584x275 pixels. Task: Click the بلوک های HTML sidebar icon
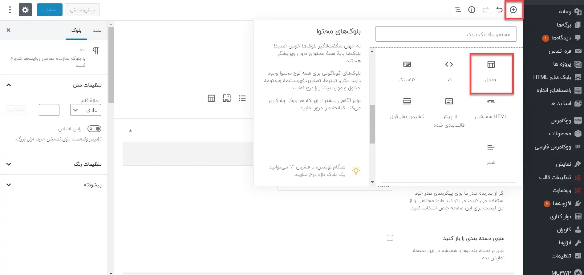click(x=578, y=77)
